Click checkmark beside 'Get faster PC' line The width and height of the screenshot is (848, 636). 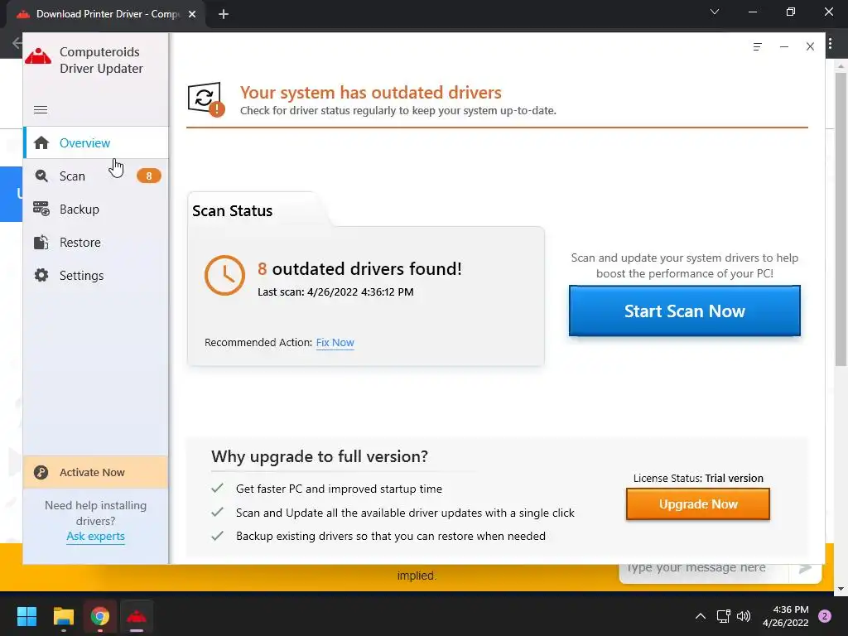(x=218, y=489)
